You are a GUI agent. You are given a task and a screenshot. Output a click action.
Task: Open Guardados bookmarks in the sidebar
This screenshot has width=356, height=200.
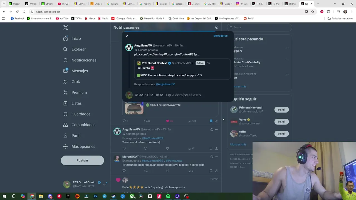[77, 114]
